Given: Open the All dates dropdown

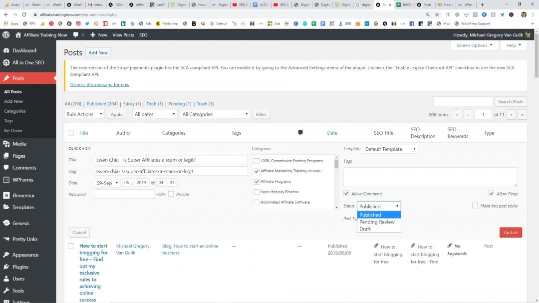Looking at the screenshot, I should tap(155, 114).
